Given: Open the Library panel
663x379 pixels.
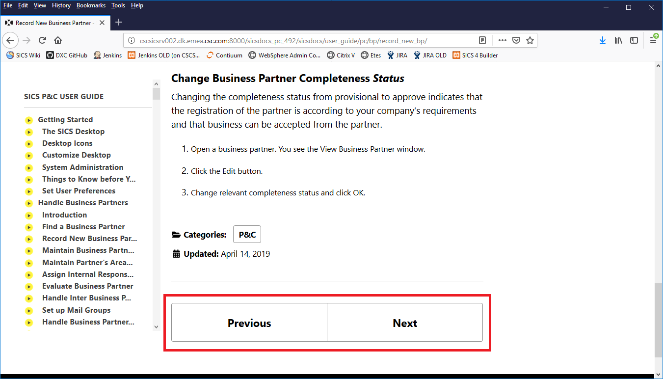Looking at the screenshot, I should click(618, 40).
